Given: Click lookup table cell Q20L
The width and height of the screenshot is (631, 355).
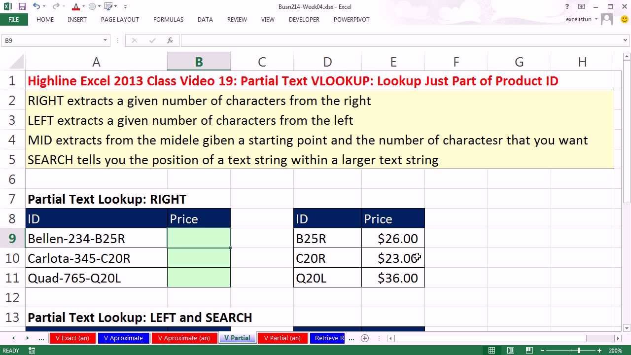Looking at the screenshot, I should tap(327, 278).
